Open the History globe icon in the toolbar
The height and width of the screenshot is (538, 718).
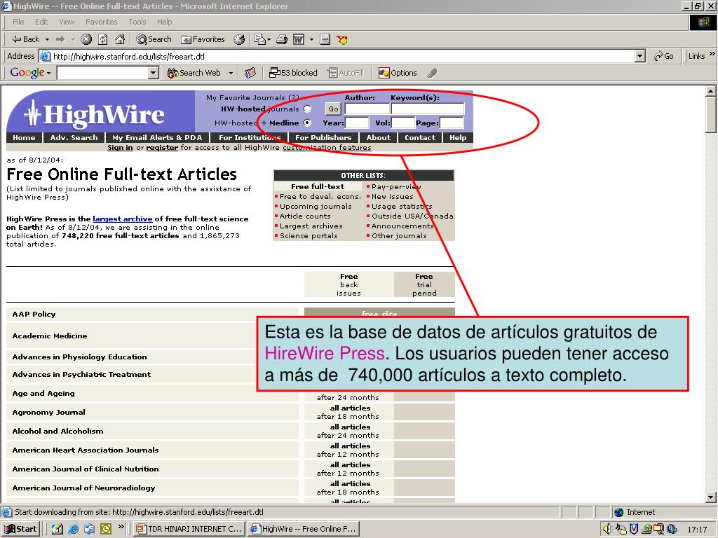click(239, 39)
